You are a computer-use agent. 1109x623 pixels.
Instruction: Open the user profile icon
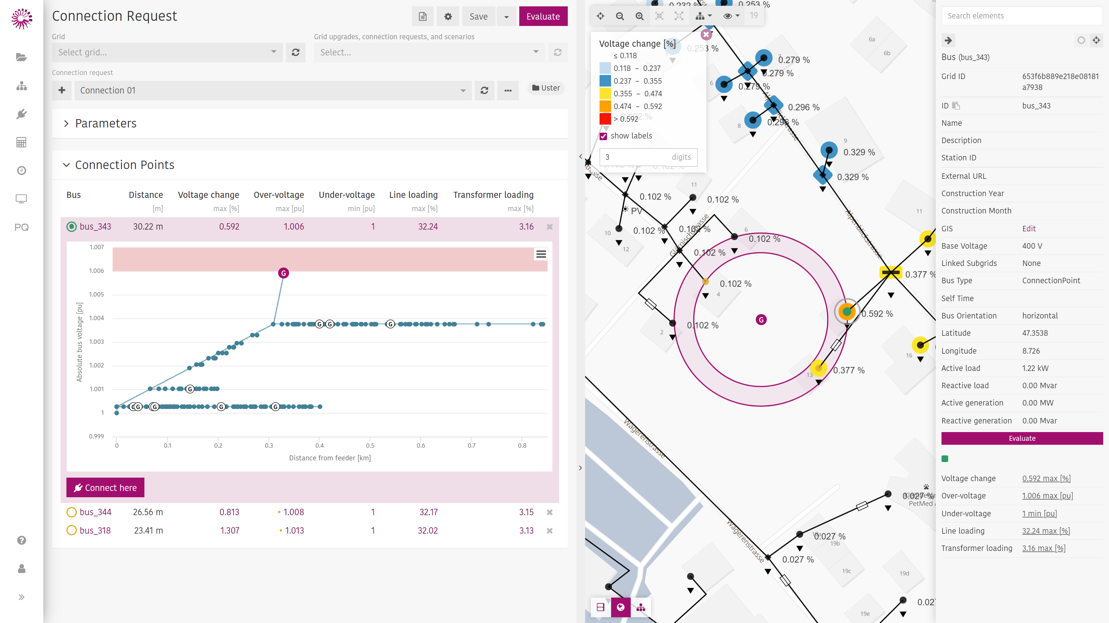point(22,569)
